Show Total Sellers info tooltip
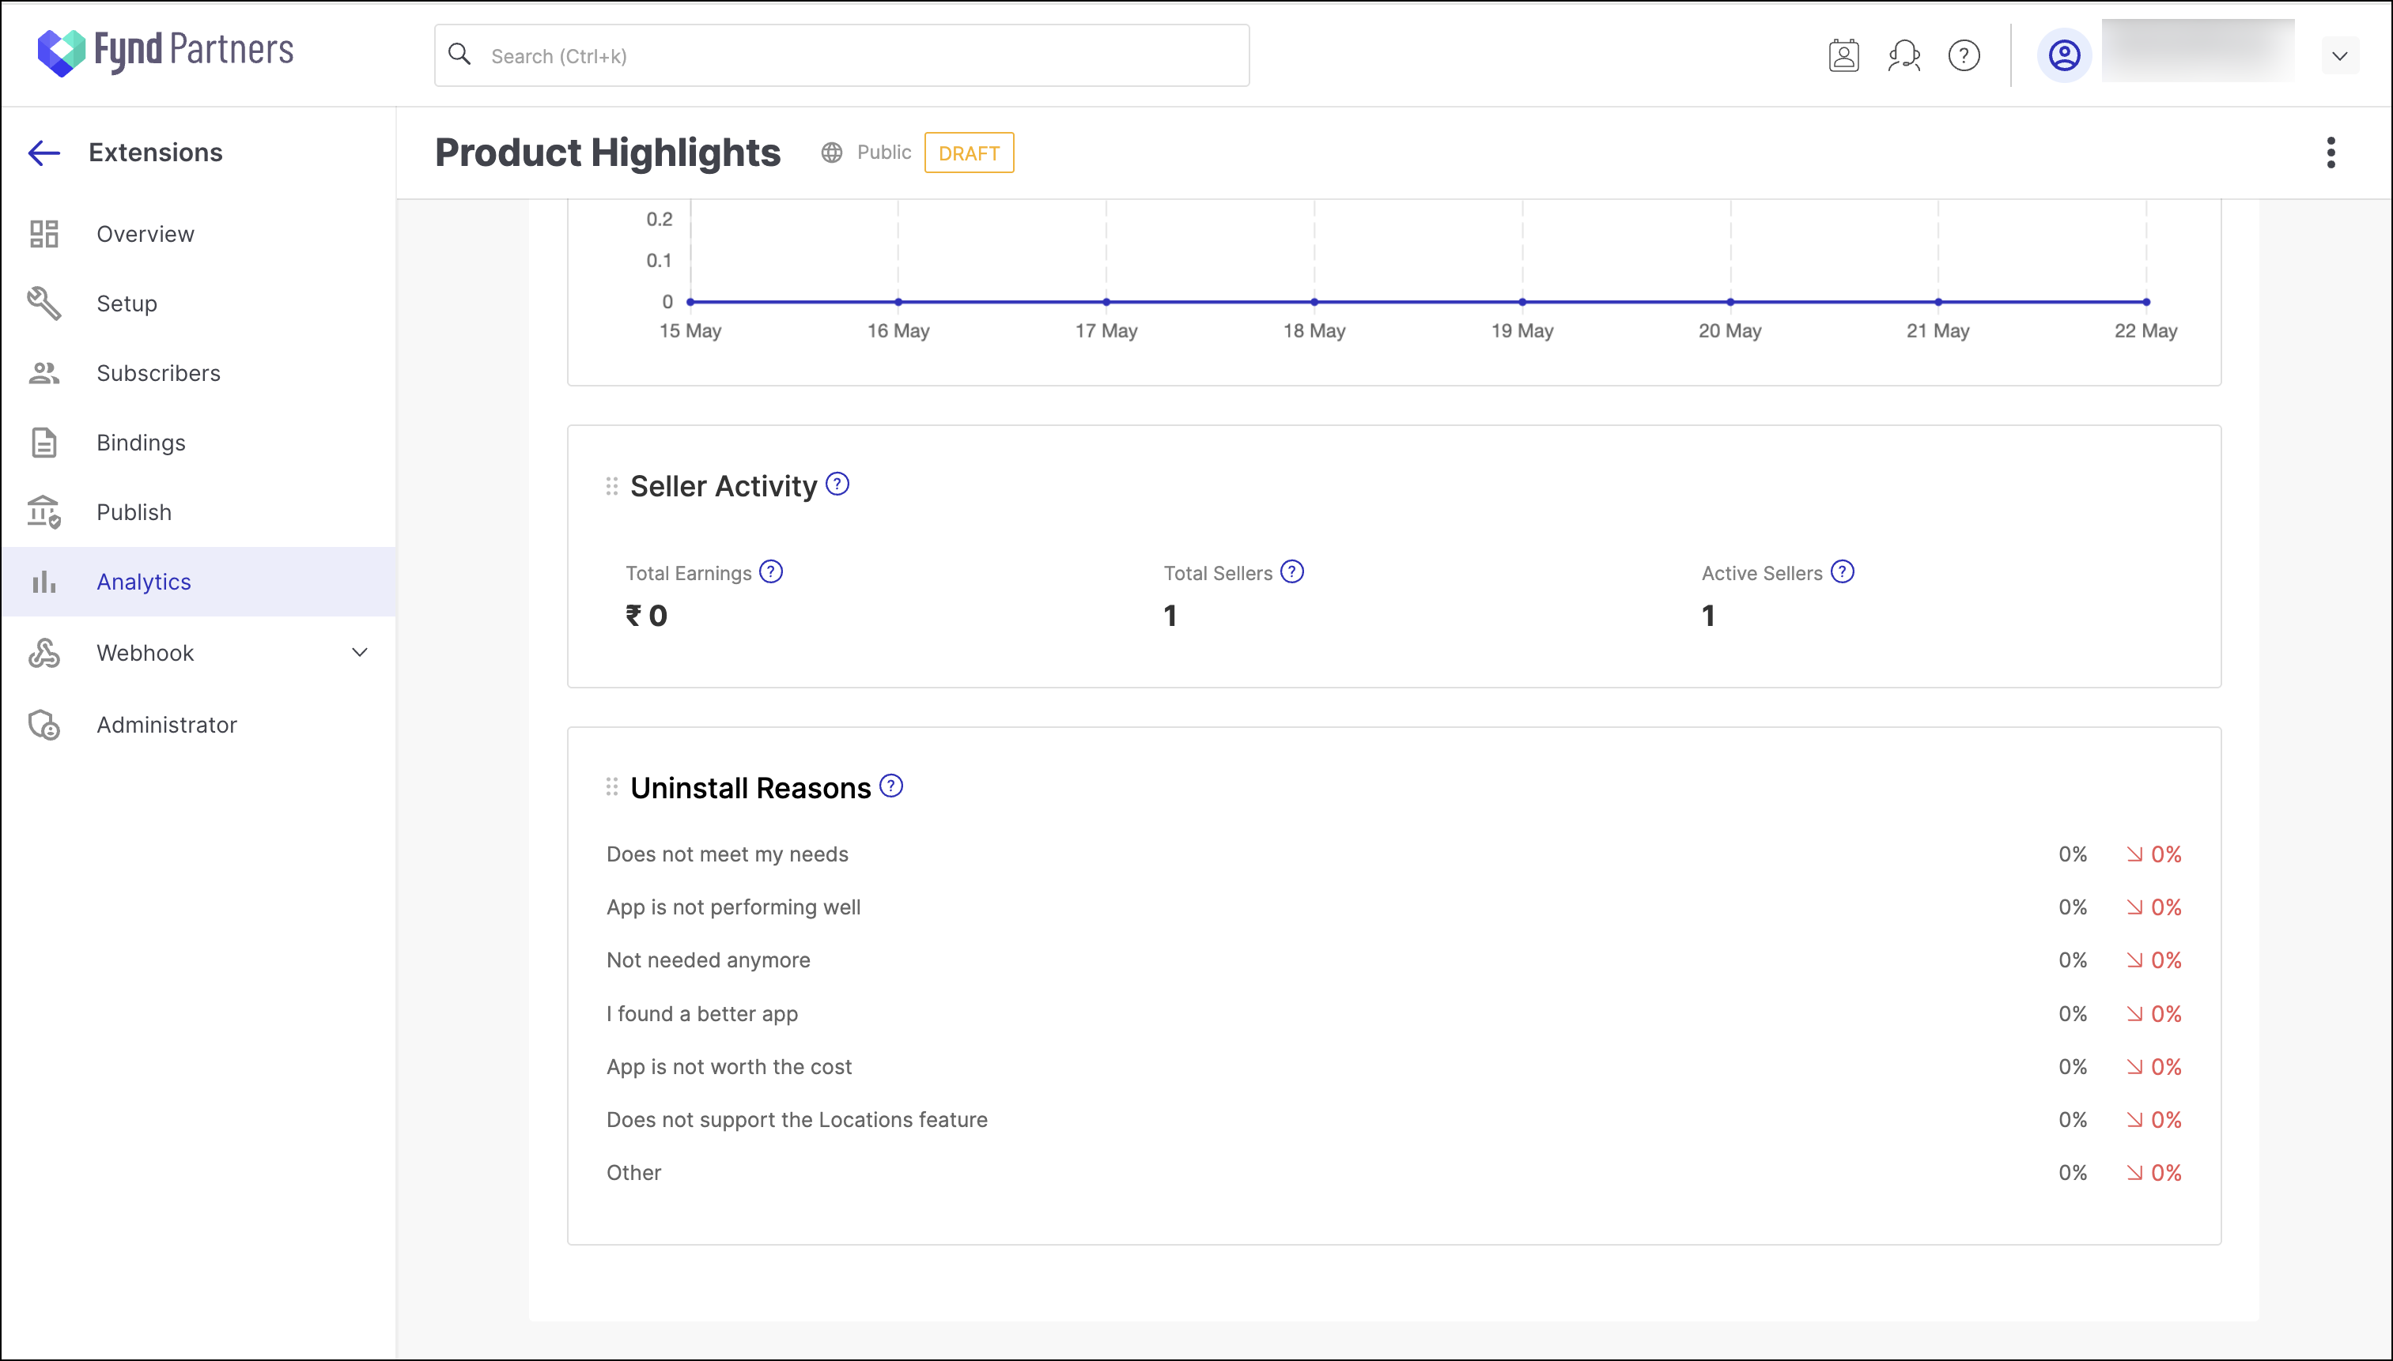Viewport: 2393px width, 1361px height. tap(1291, 571)
